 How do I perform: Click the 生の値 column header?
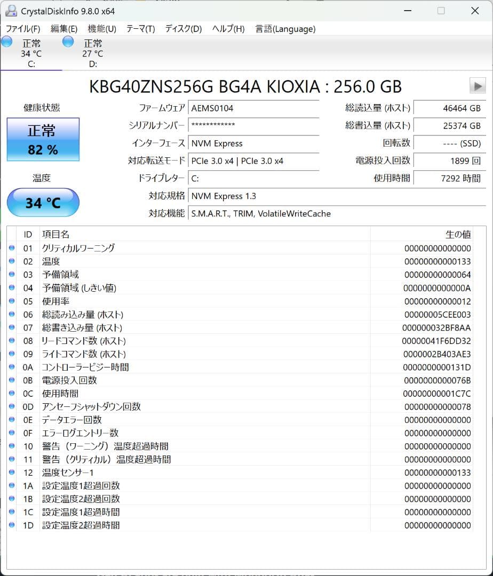coord(422,234)
